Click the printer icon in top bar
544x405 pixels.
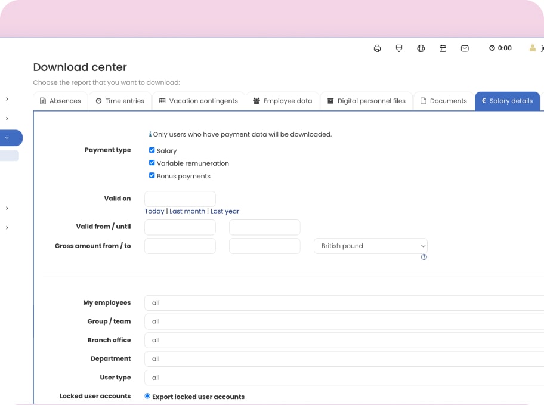click(x=377, y=48)
